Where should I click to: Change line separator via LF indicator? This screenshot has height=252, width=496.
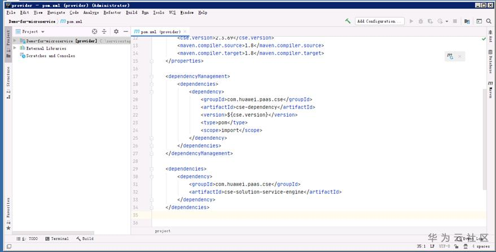pos(432,246)
